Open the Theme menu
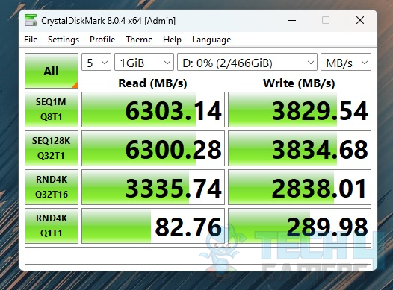The width and height of the screenshot is (393, 290). pyautogui.click(x=139, y=40)
